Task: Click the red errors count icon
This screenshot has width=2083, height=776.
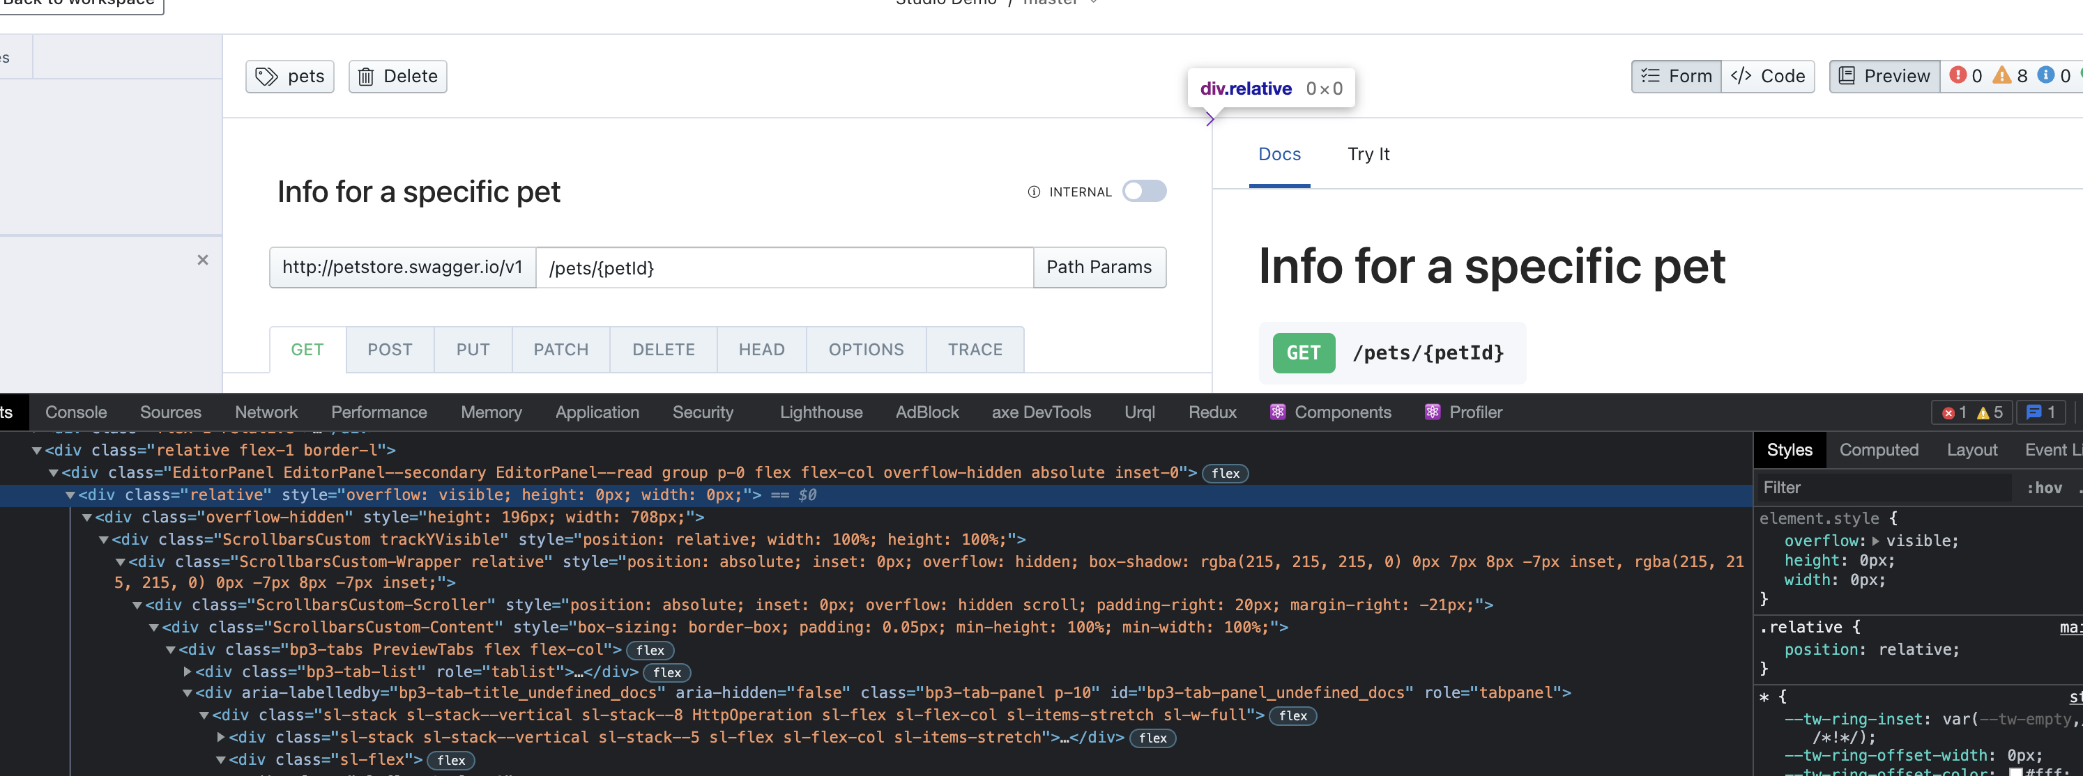Action: pyautogui.click(x=1958, y=75)
